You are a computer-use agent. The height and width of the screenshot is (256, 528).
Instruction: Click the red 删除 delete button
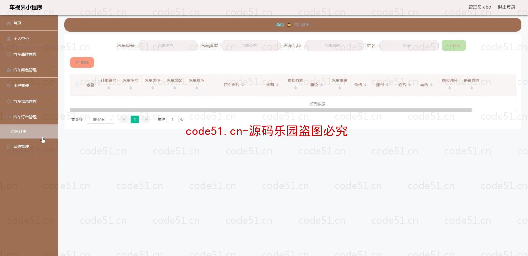82,62
